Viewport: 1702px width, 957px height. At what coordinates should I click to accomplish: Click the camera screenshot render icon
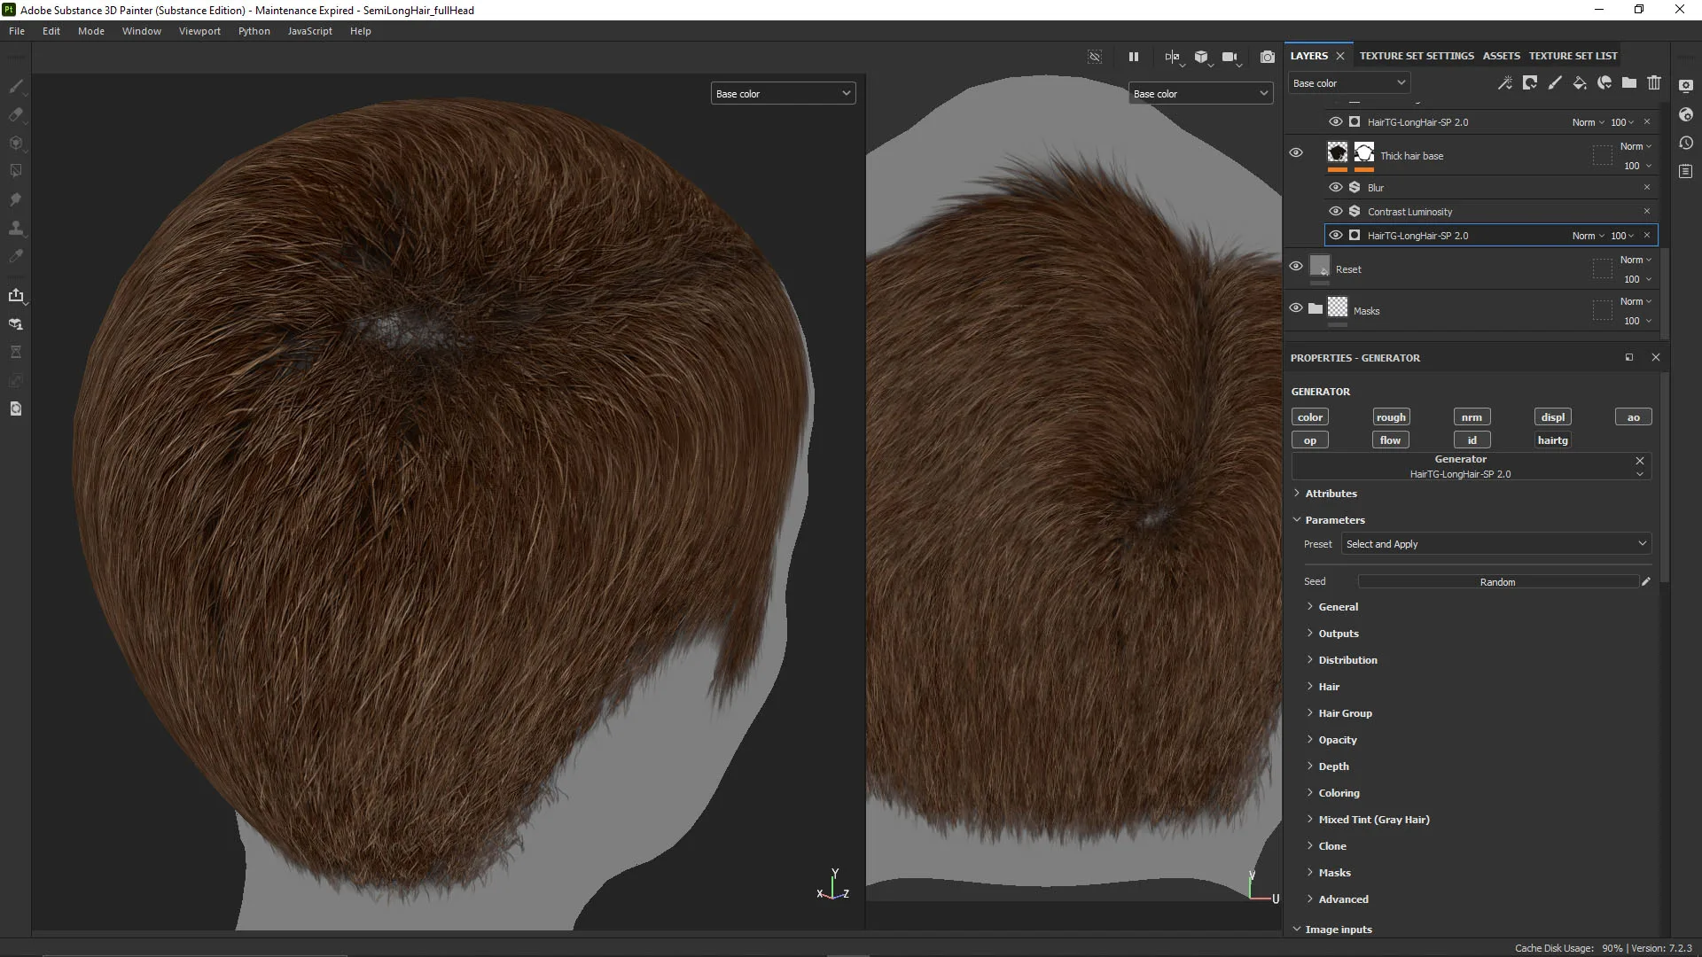[x=1268, y=57]
